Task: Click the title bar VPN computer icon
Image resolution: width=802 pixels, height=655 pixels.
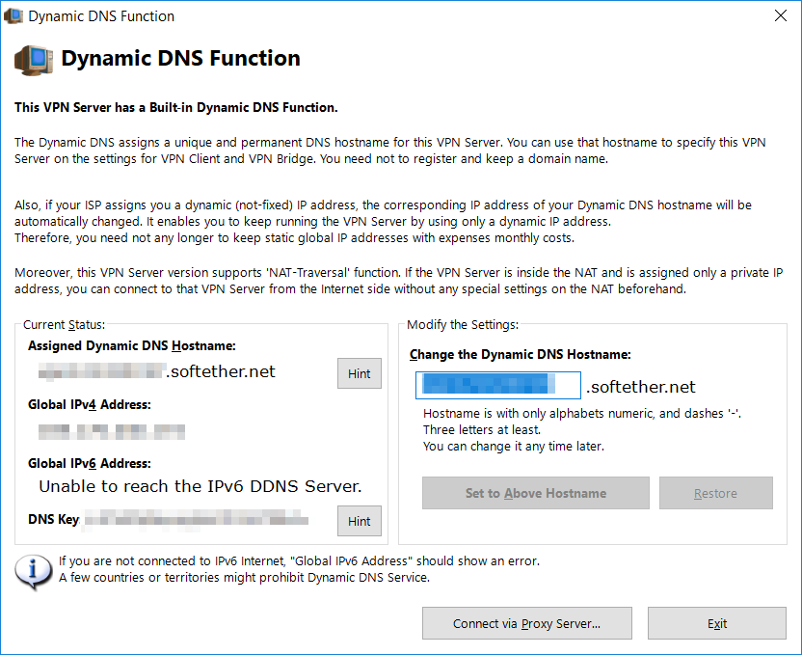Action: click(x=13, y=15)
